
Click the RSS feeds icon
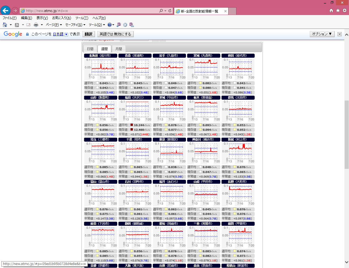point(17,25)
